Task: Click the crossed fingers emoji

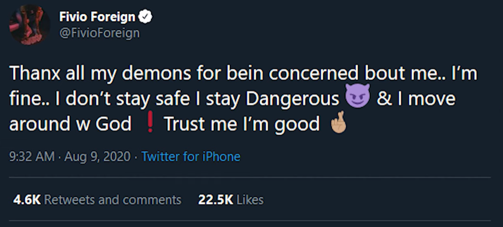Action: point(339,122)
